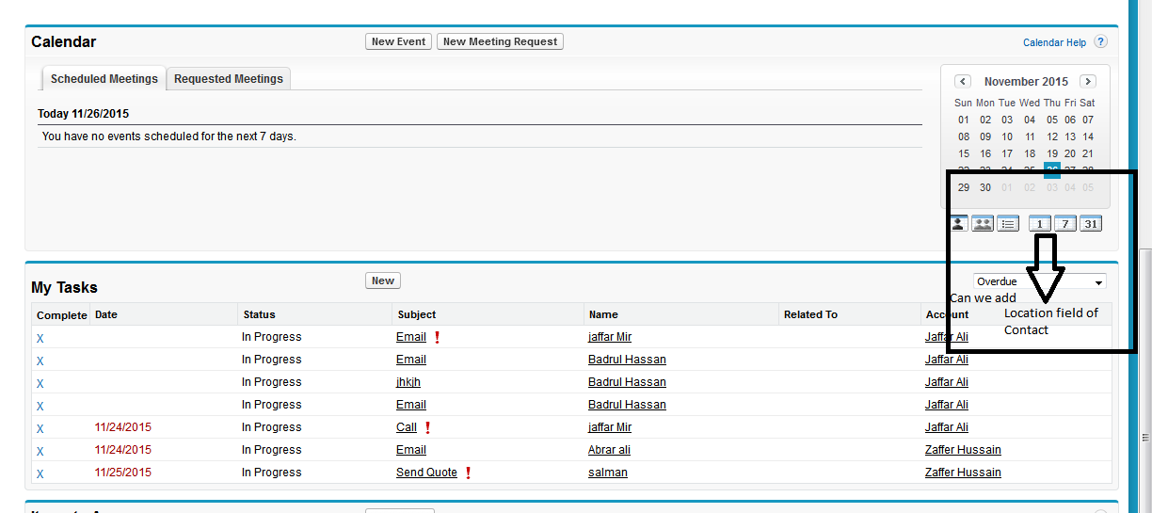Select the Scheduled Meetings tab
The image size is (1152, 513).
pyautogui.click(x=104, y=79)
